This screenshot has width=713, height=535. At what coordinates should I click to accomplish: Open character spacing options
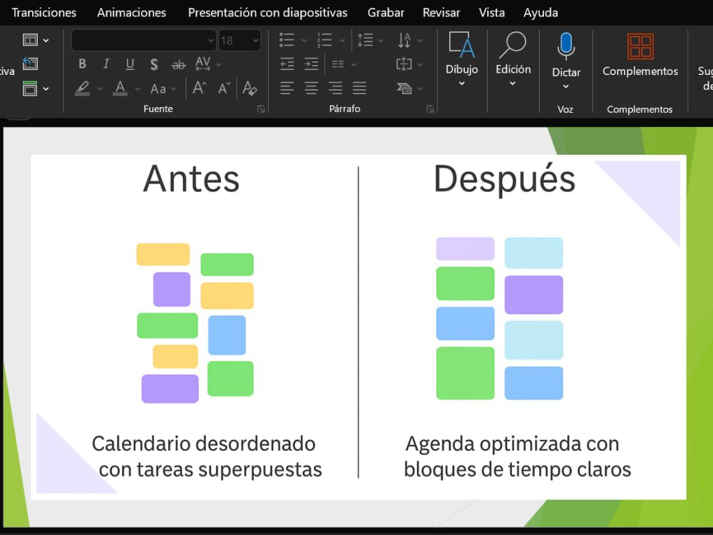coord(202,63)
